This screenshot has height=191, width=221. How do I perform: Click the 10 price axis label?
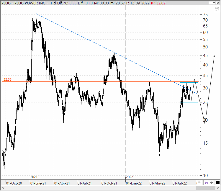point(205,176)
